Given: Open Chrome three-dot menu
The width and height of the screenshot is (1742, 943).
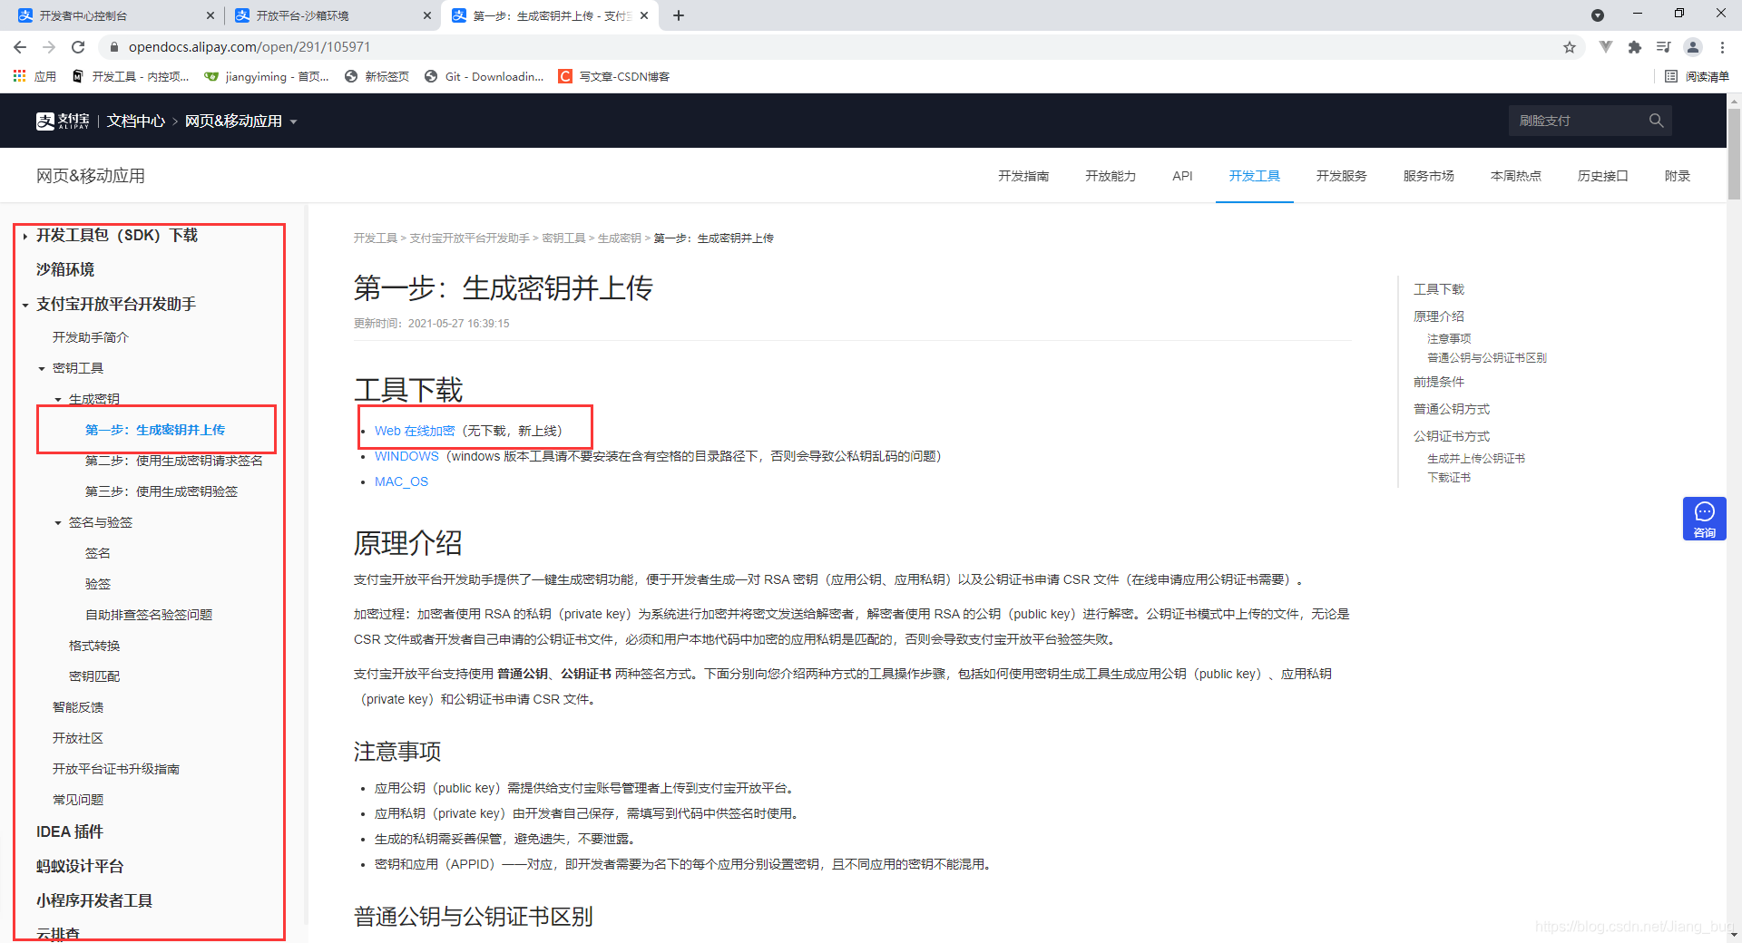Looking at the screenshot, I should pos(1722,47).
